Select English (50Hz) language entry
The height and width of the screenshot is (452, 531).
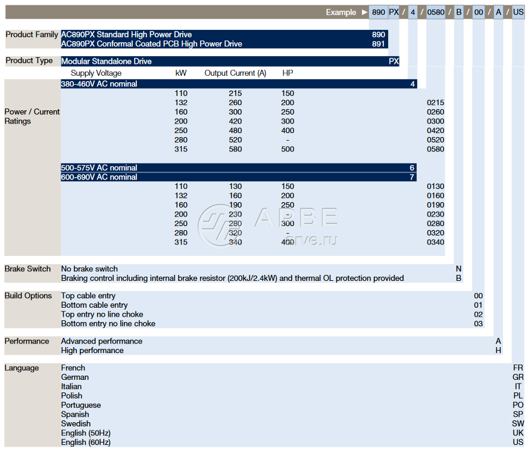[x=86, y=433]
